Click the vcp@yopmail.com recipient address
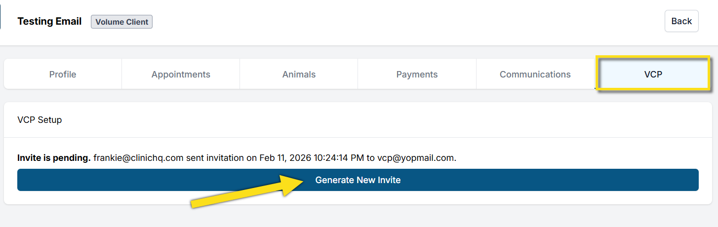 pos(416,158)
